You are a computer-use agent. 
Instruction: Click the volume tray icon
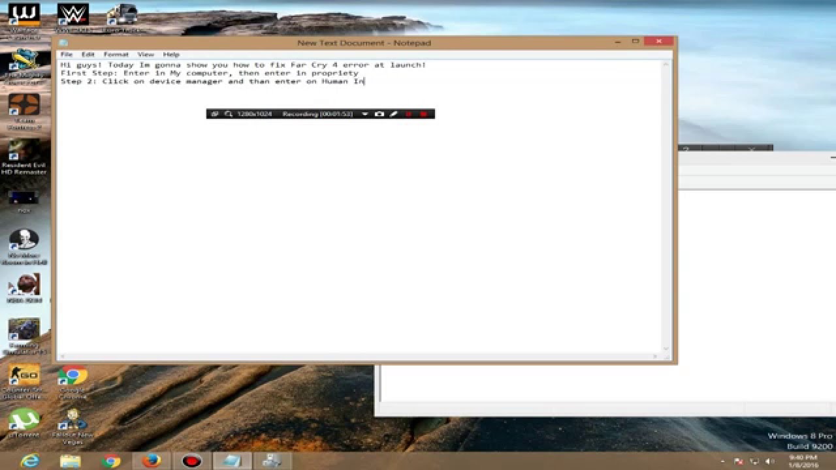pos(770,462)
